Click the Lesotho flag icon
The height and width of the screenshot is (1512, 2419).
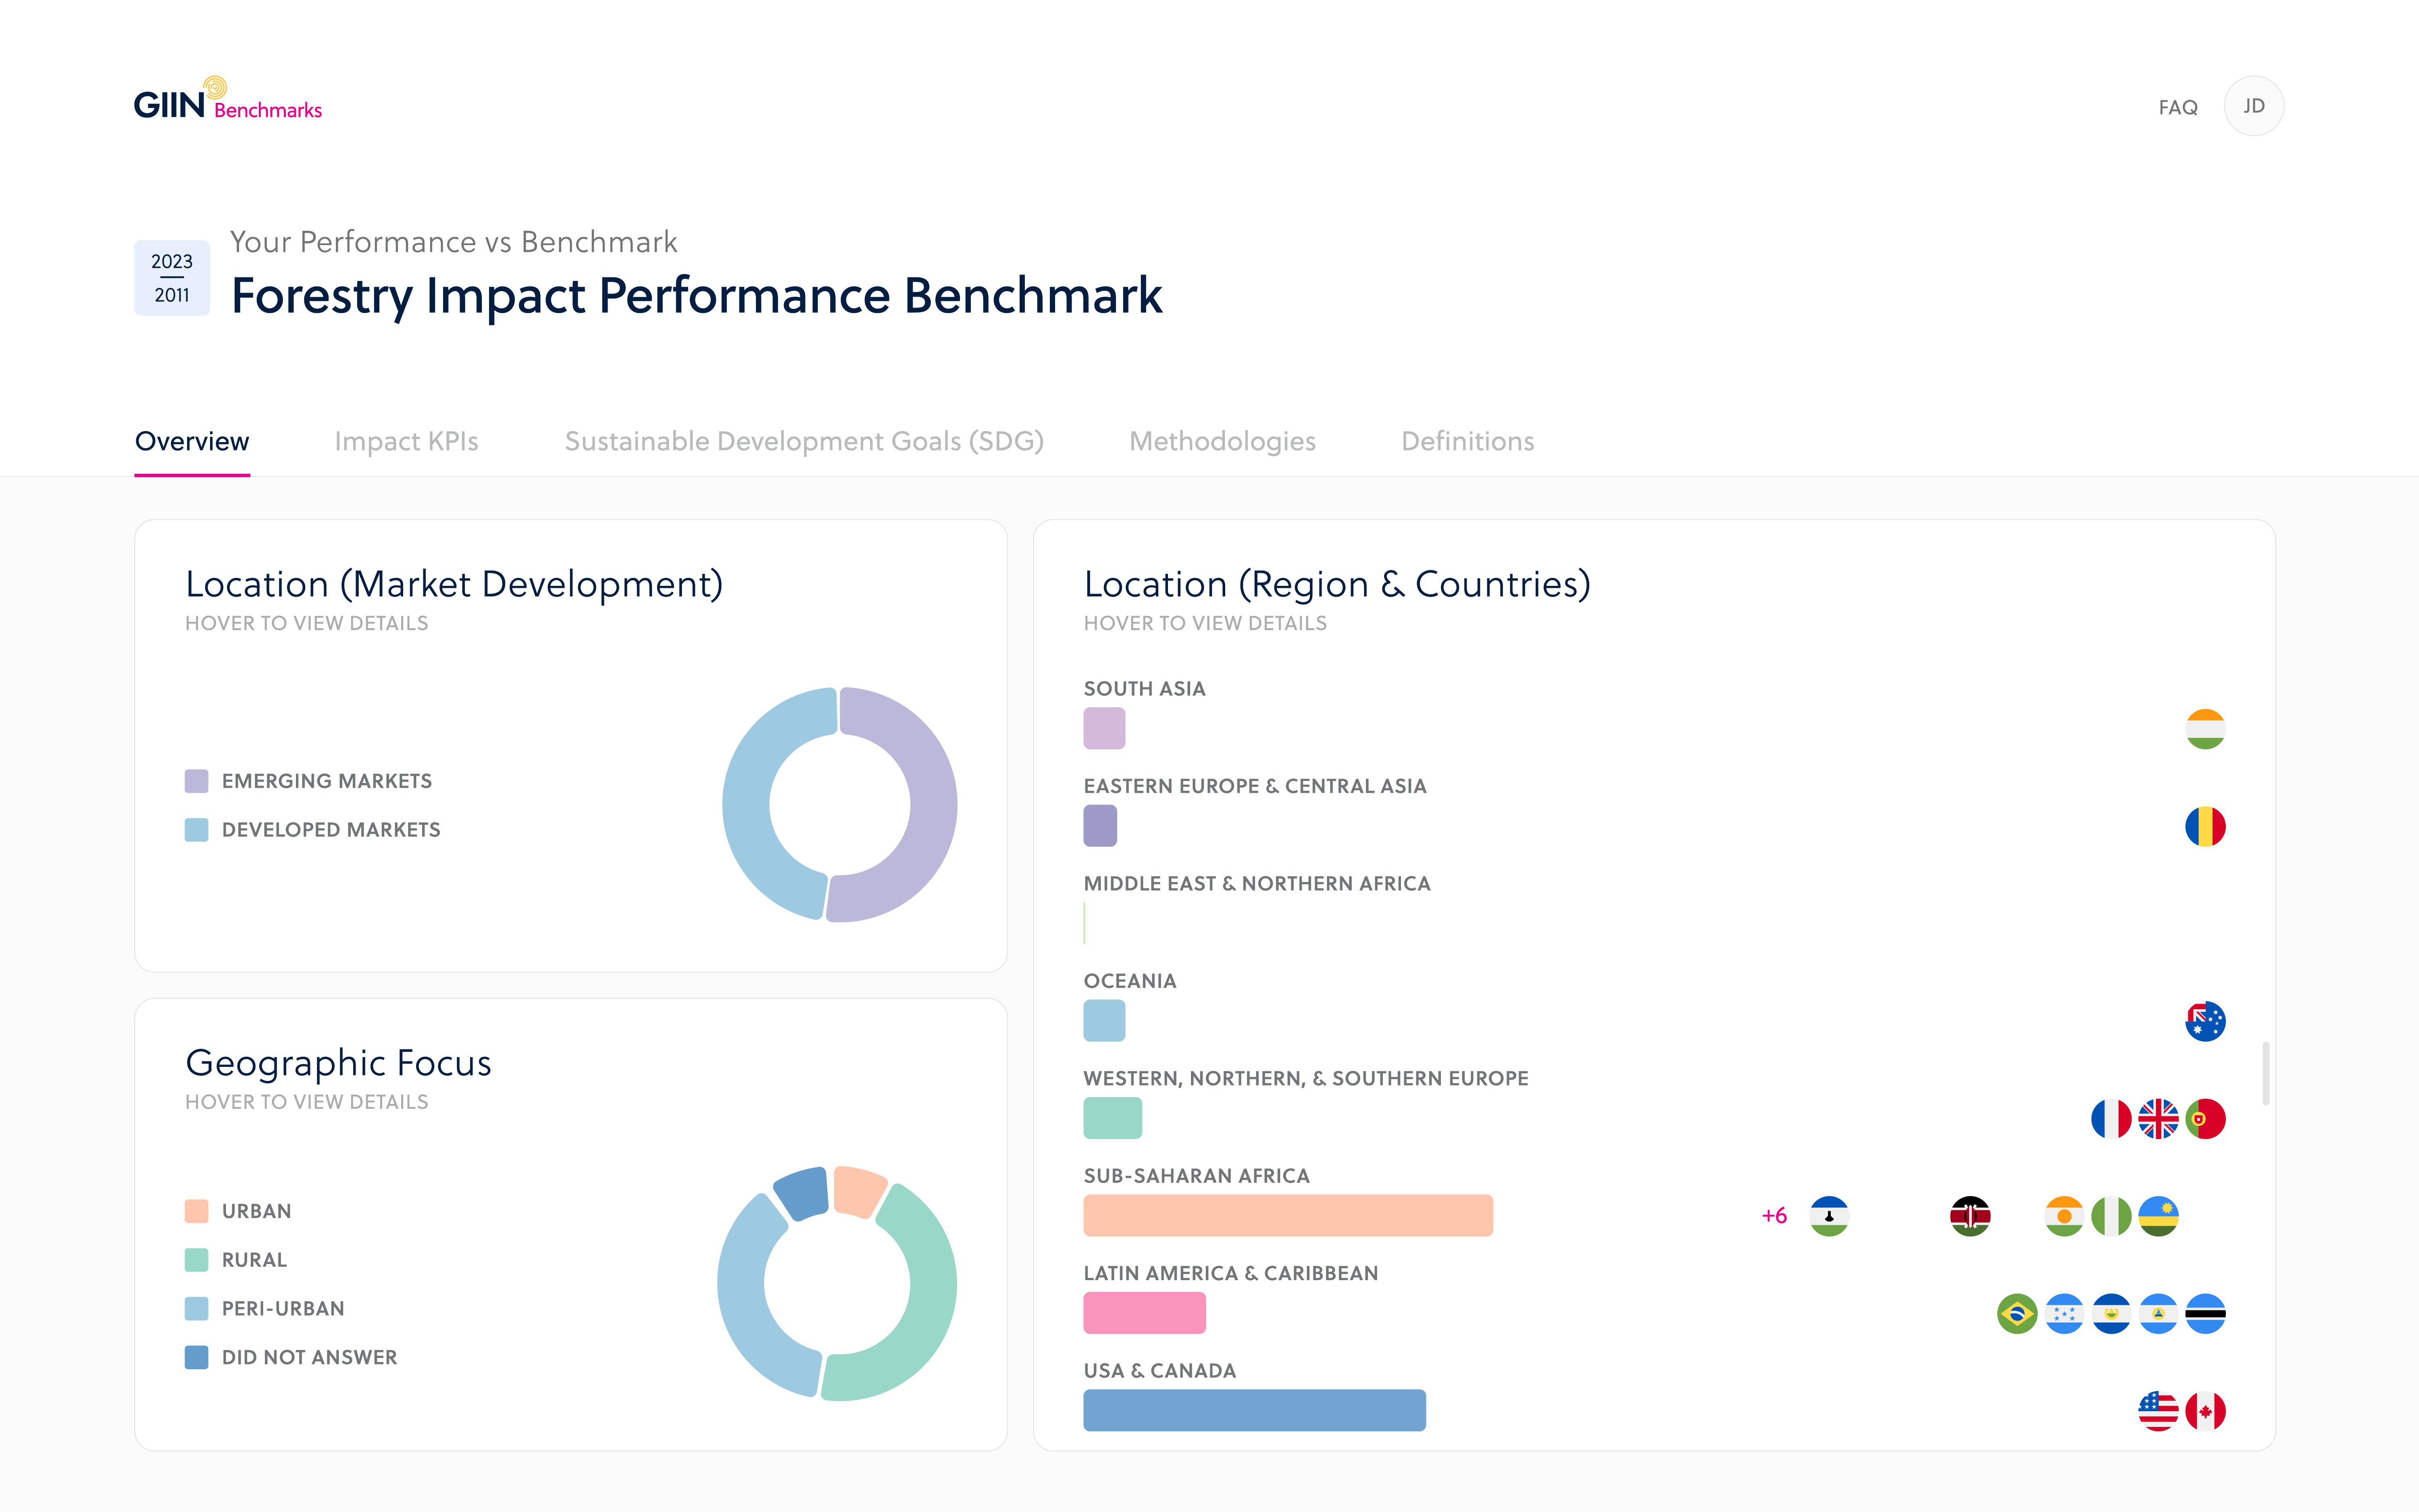(x=1829, y=1216)
